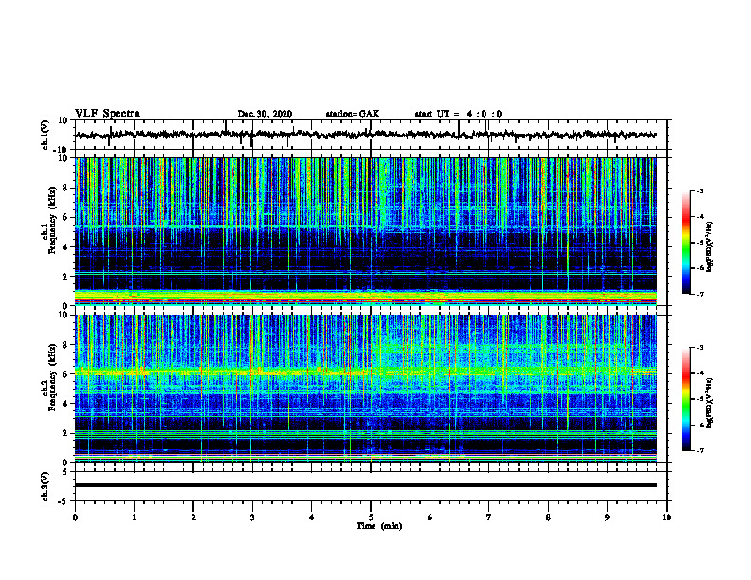
Task: Click time-axis tick label "3"
Action: (252, 517)
